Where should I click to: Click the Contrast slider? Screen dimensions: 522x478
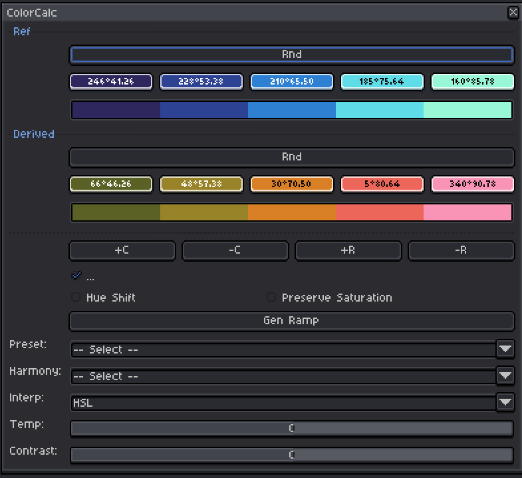tap(291, 455)
